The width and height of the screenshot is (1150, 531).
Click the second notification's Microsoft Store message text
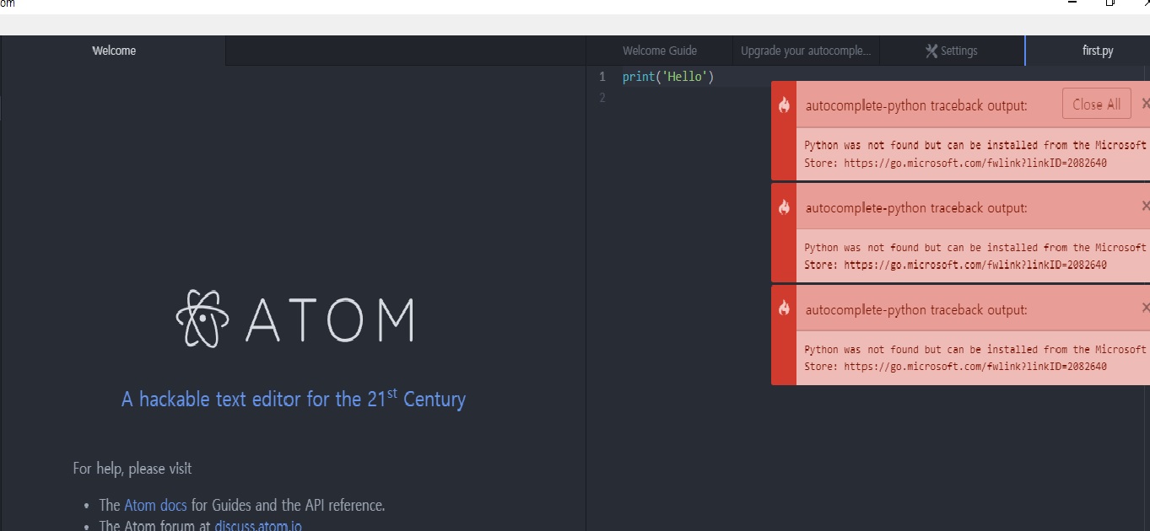click(975, 256)
